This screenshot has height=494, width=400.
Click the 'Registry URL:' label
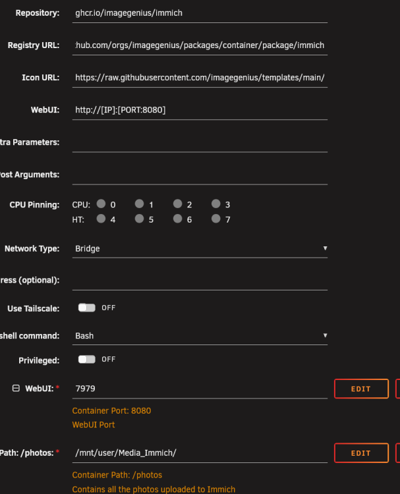point(34,45)
